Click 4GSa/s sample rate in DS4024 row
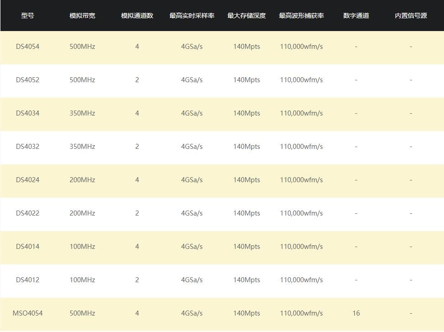This screenshot has width=444, height=332. tap(192, 180)
